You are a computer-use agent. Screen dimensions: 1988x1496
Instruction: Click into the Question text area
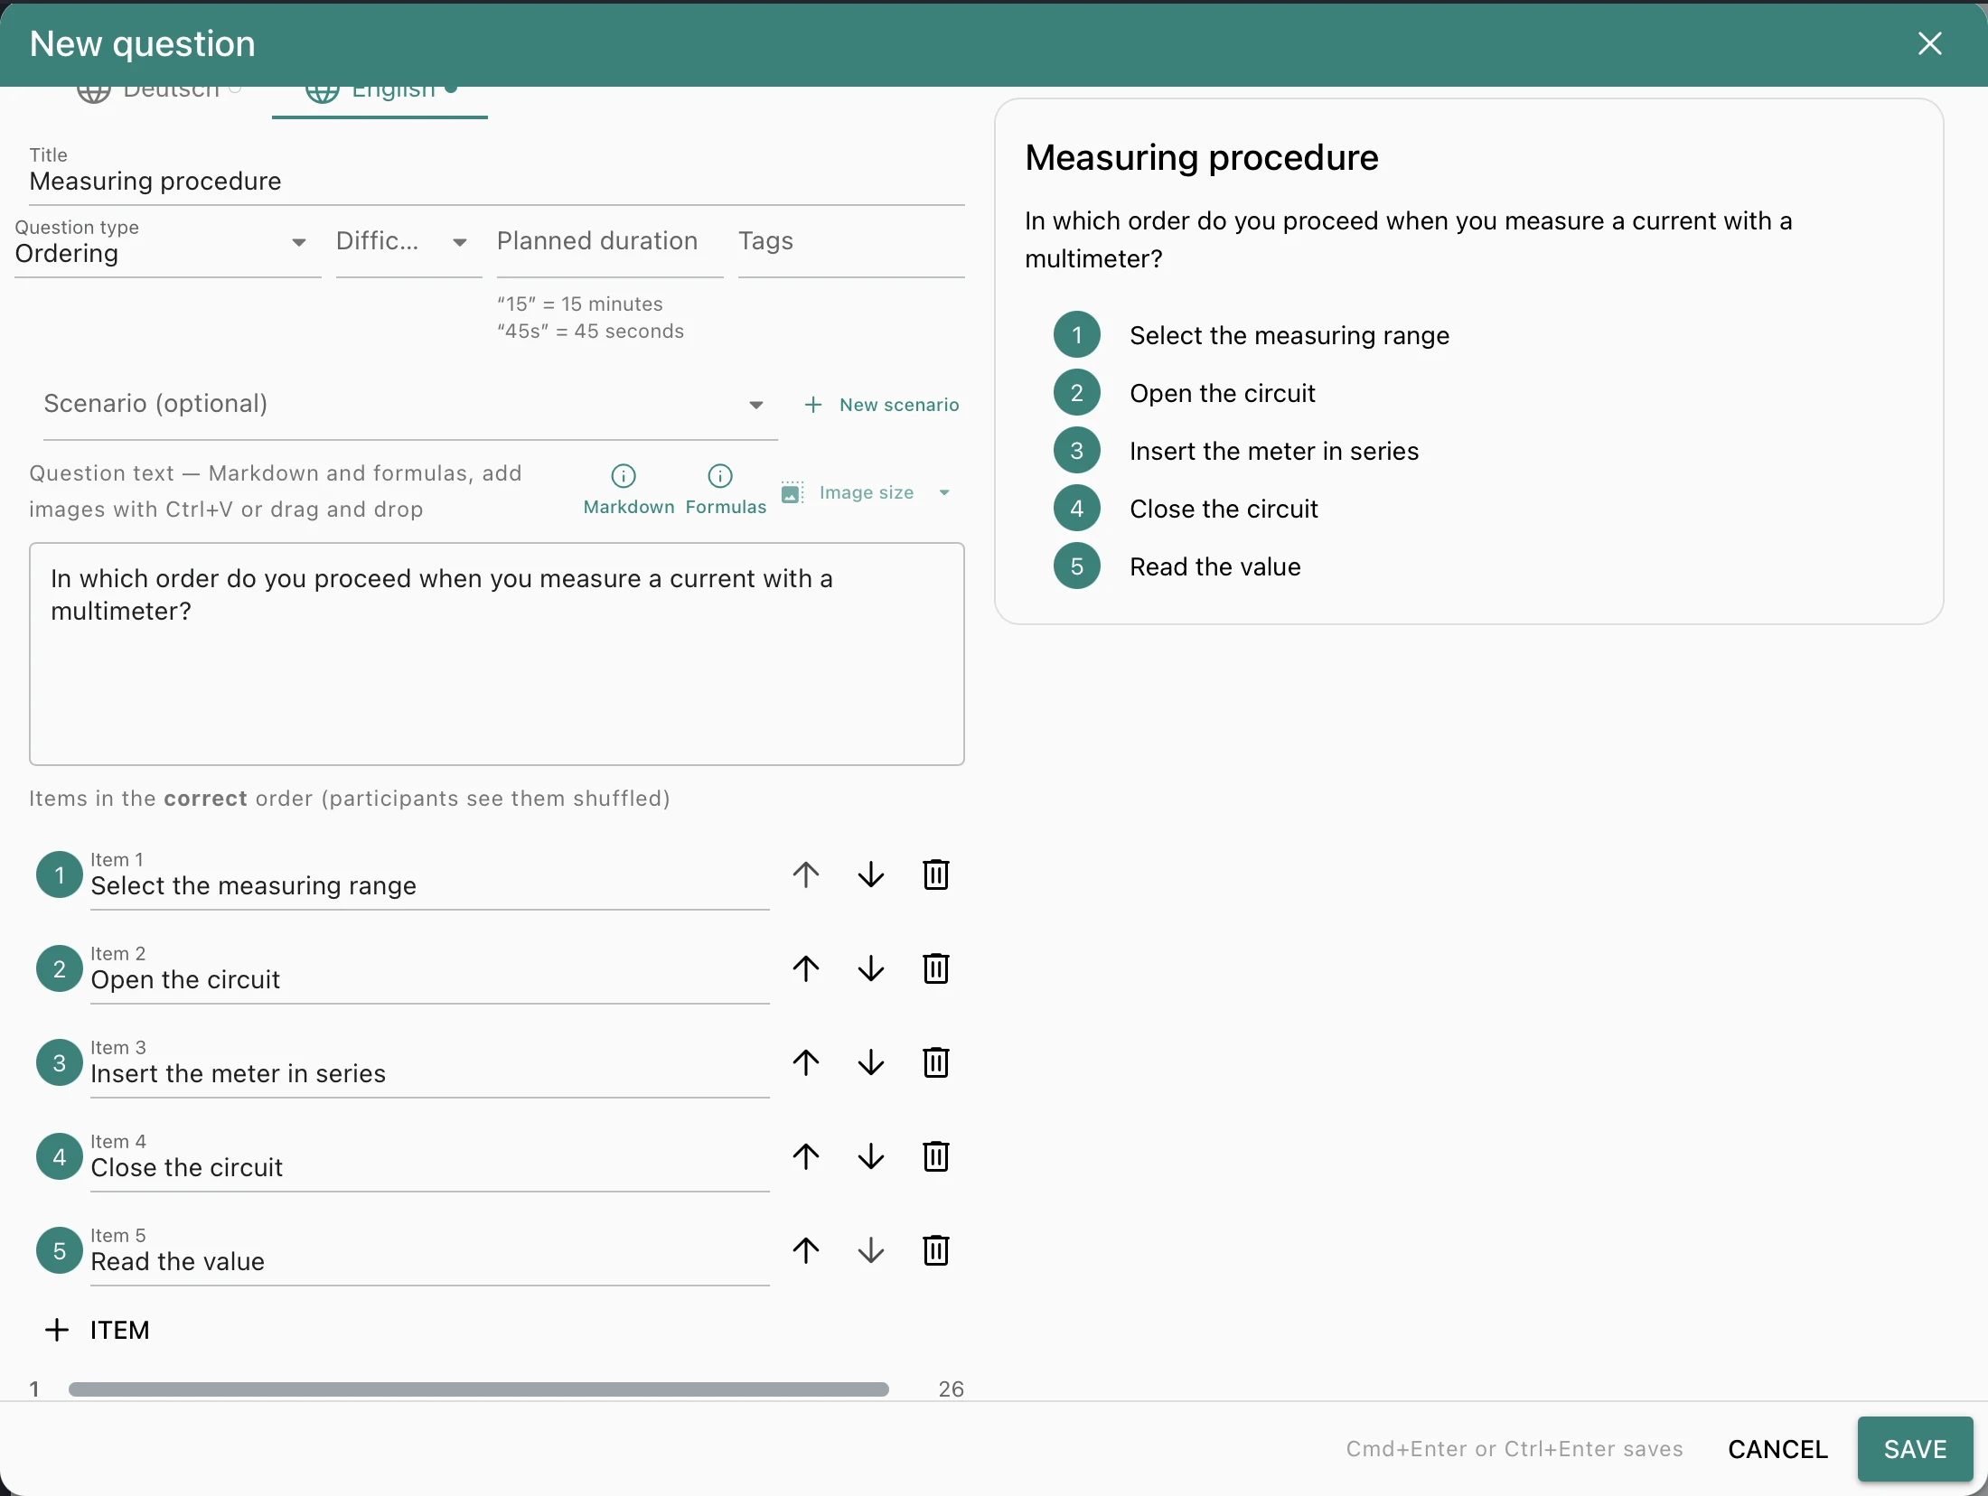[x=497, y=654]
